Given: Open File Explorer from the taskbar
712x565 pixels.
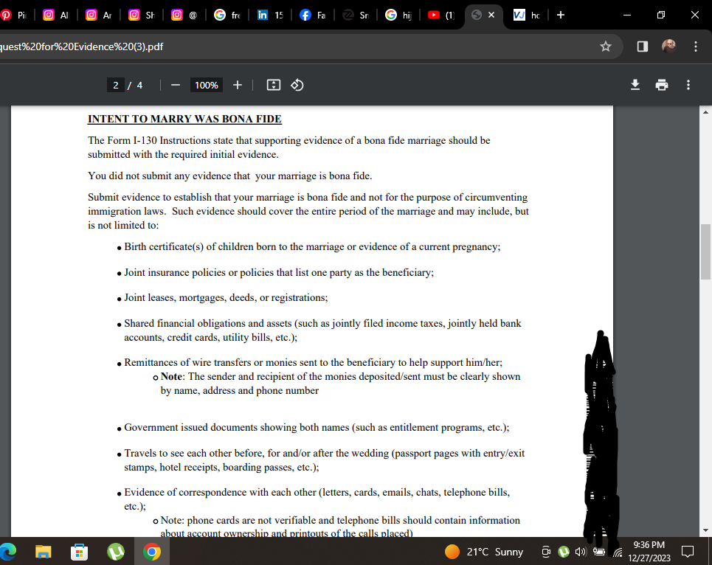Looking at the screenshot, I should tap(44, 552).
